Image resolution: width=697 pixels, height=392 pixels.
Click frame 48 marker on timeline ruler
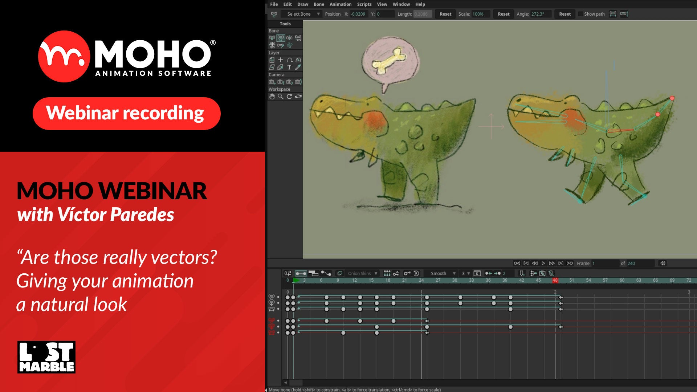click(555, 280)
